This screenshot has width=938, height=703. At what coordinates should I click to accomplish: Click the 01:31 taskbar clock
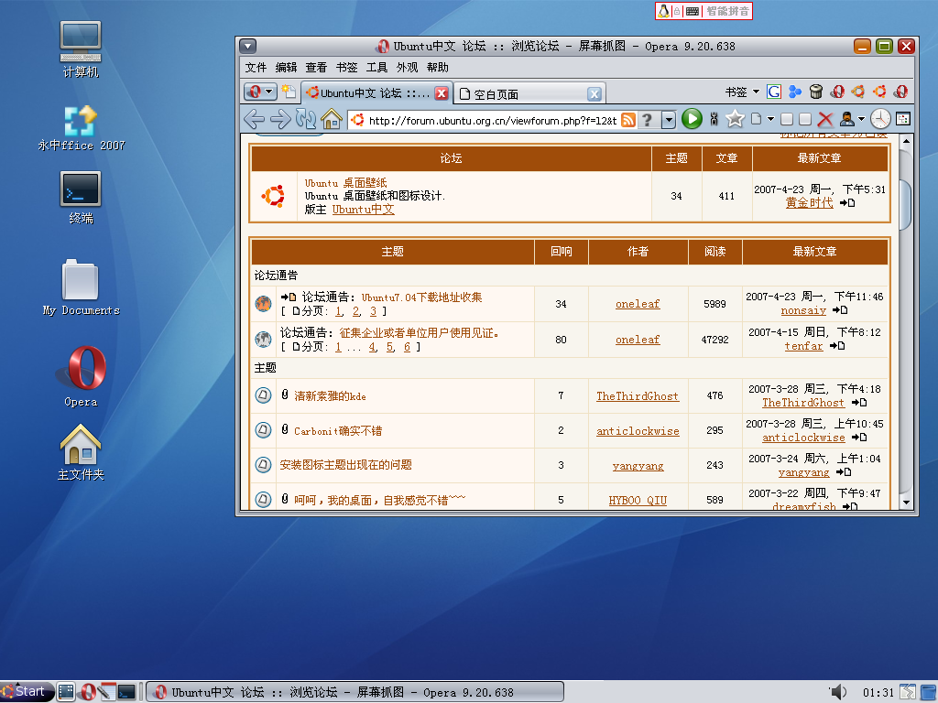(x=878, y=692)
